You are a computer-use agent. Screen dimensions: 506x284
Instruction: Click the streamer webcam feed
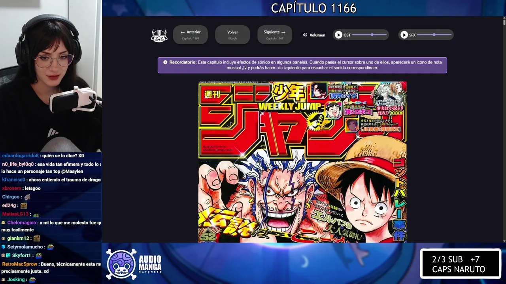click(51, 76)
